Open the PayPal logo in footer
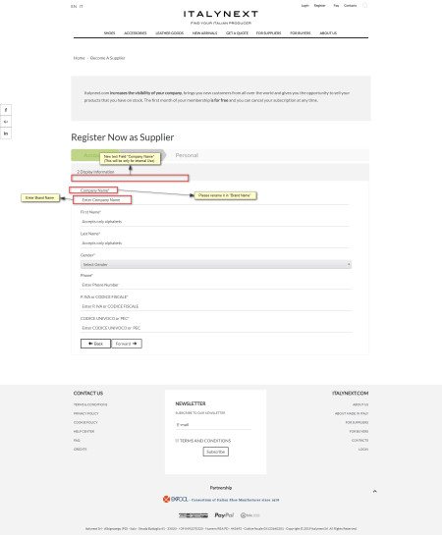The height and width of the screenshot is (535, 442). [x=224, y=515]
